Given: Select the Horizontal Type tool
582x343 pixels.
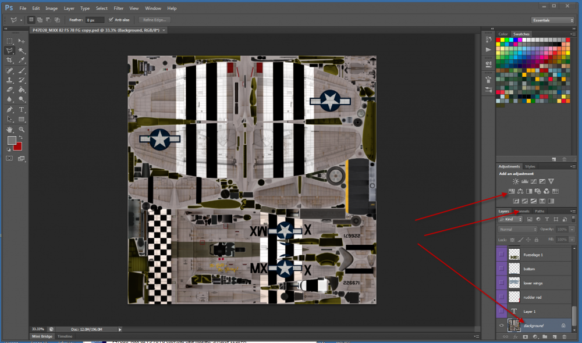Looking at the screenshot, I should [x=22, y=109].
